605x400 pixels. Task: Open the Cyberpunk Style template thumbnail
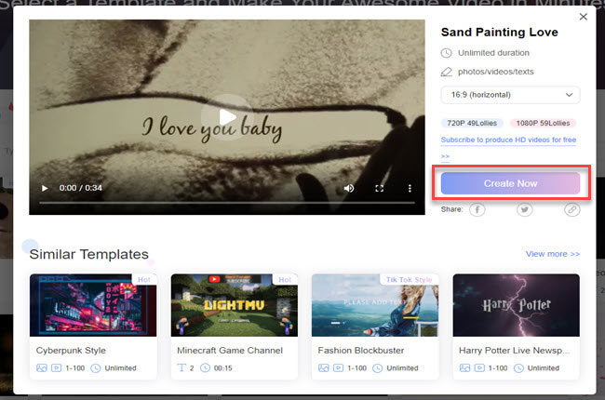coord(93,304)
